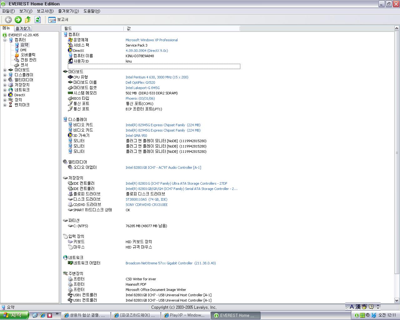
Task: Expand the 저장장치 tree node
Action: pos(5,85)
